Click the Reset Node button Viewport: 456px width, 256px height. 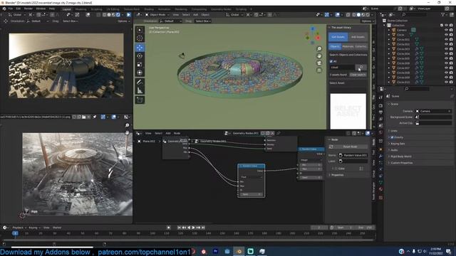click(350, 147)
